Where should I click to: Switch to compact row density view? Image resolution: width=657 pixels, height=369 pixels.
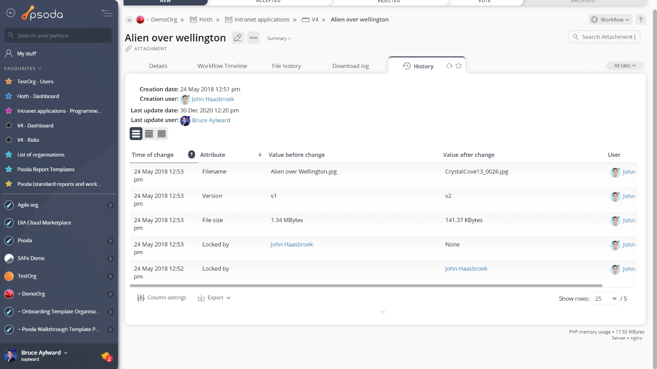[162, 134]
